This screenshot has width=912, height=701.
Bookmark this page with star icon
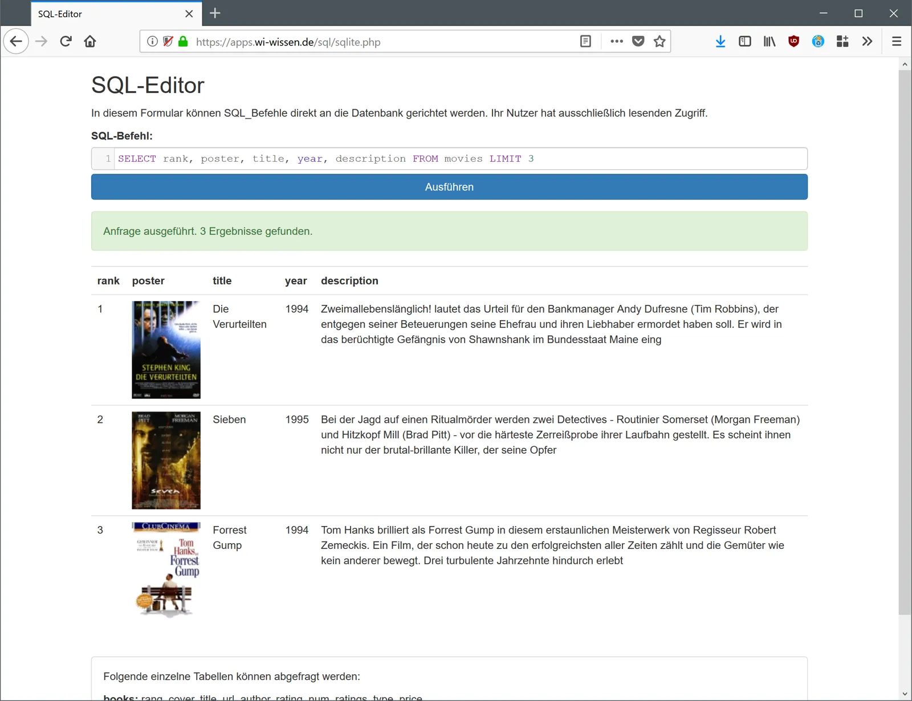pos(659,41)
